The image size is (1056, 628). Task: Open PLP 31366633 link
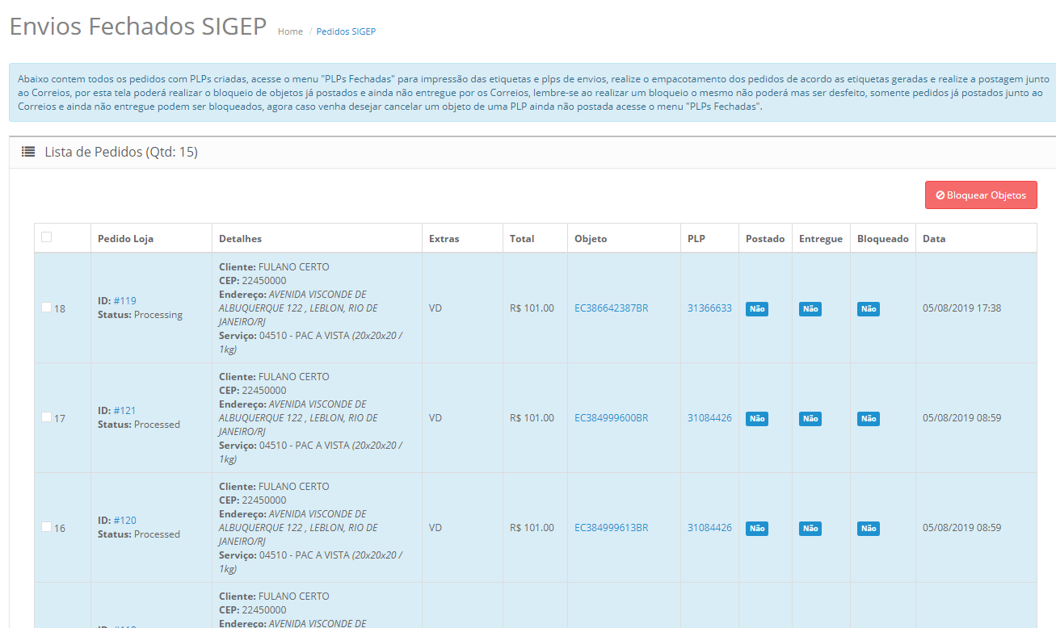tap(709, 308)
